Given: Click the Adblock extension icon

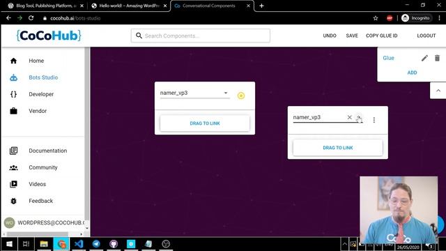Looking at the screenshot, I should tap(390, 18).
